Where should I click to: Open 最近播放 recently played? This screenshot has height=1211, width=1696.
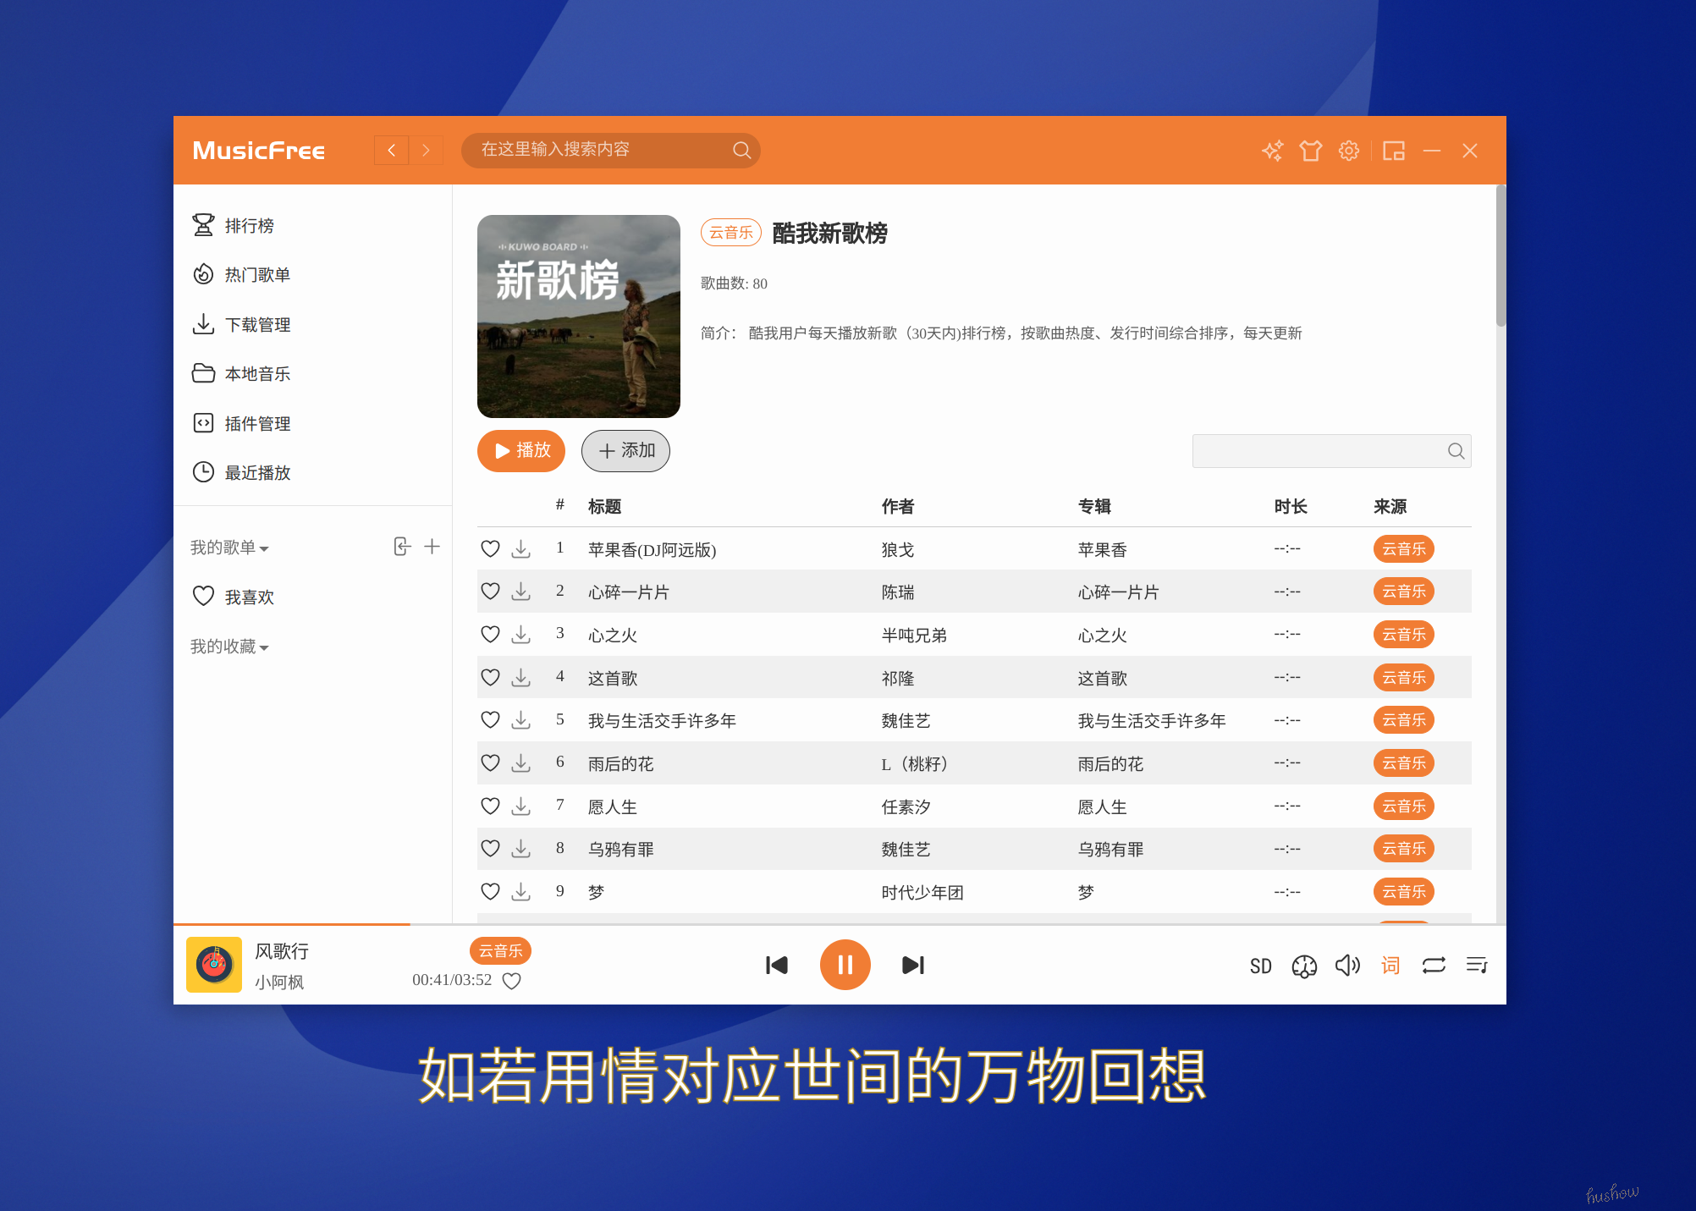click(241, 472)
